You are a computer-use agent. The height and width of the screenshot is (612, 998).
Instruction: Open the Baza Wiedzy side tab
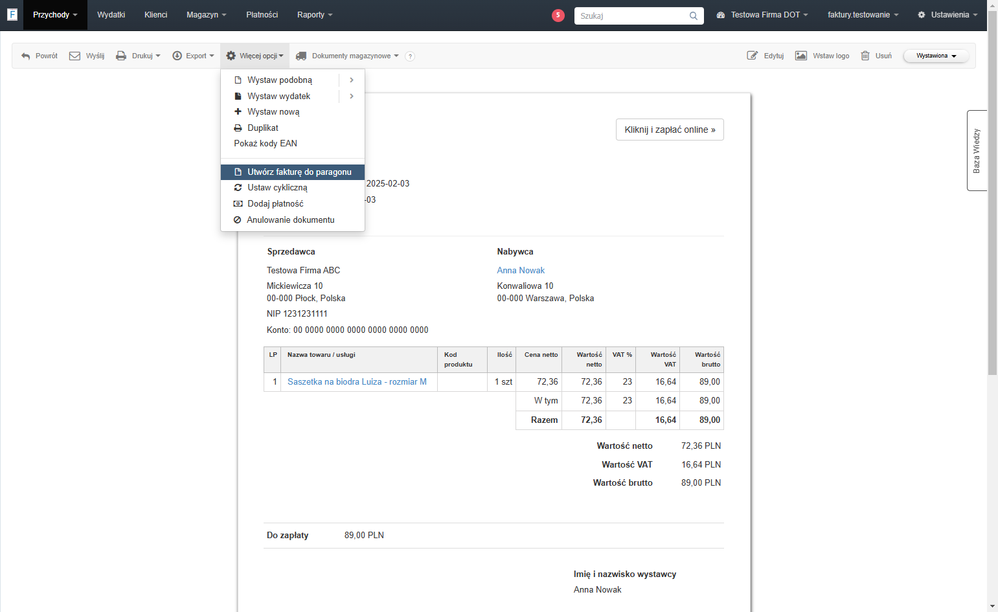click(x=977, y=150)
